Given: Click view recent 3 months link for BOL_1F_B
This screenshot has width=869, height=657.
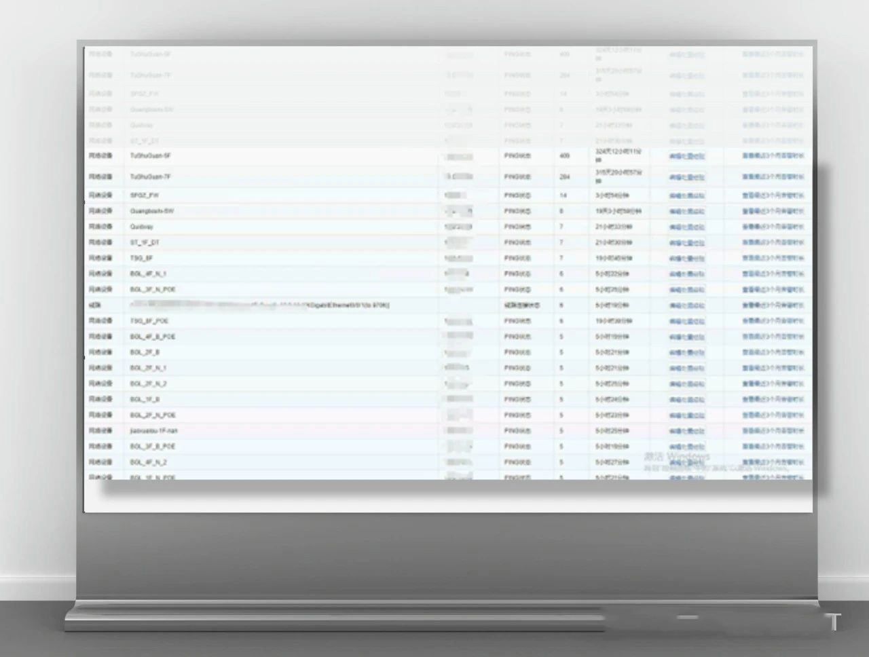Looking at the screenshot, I should 773,399.
